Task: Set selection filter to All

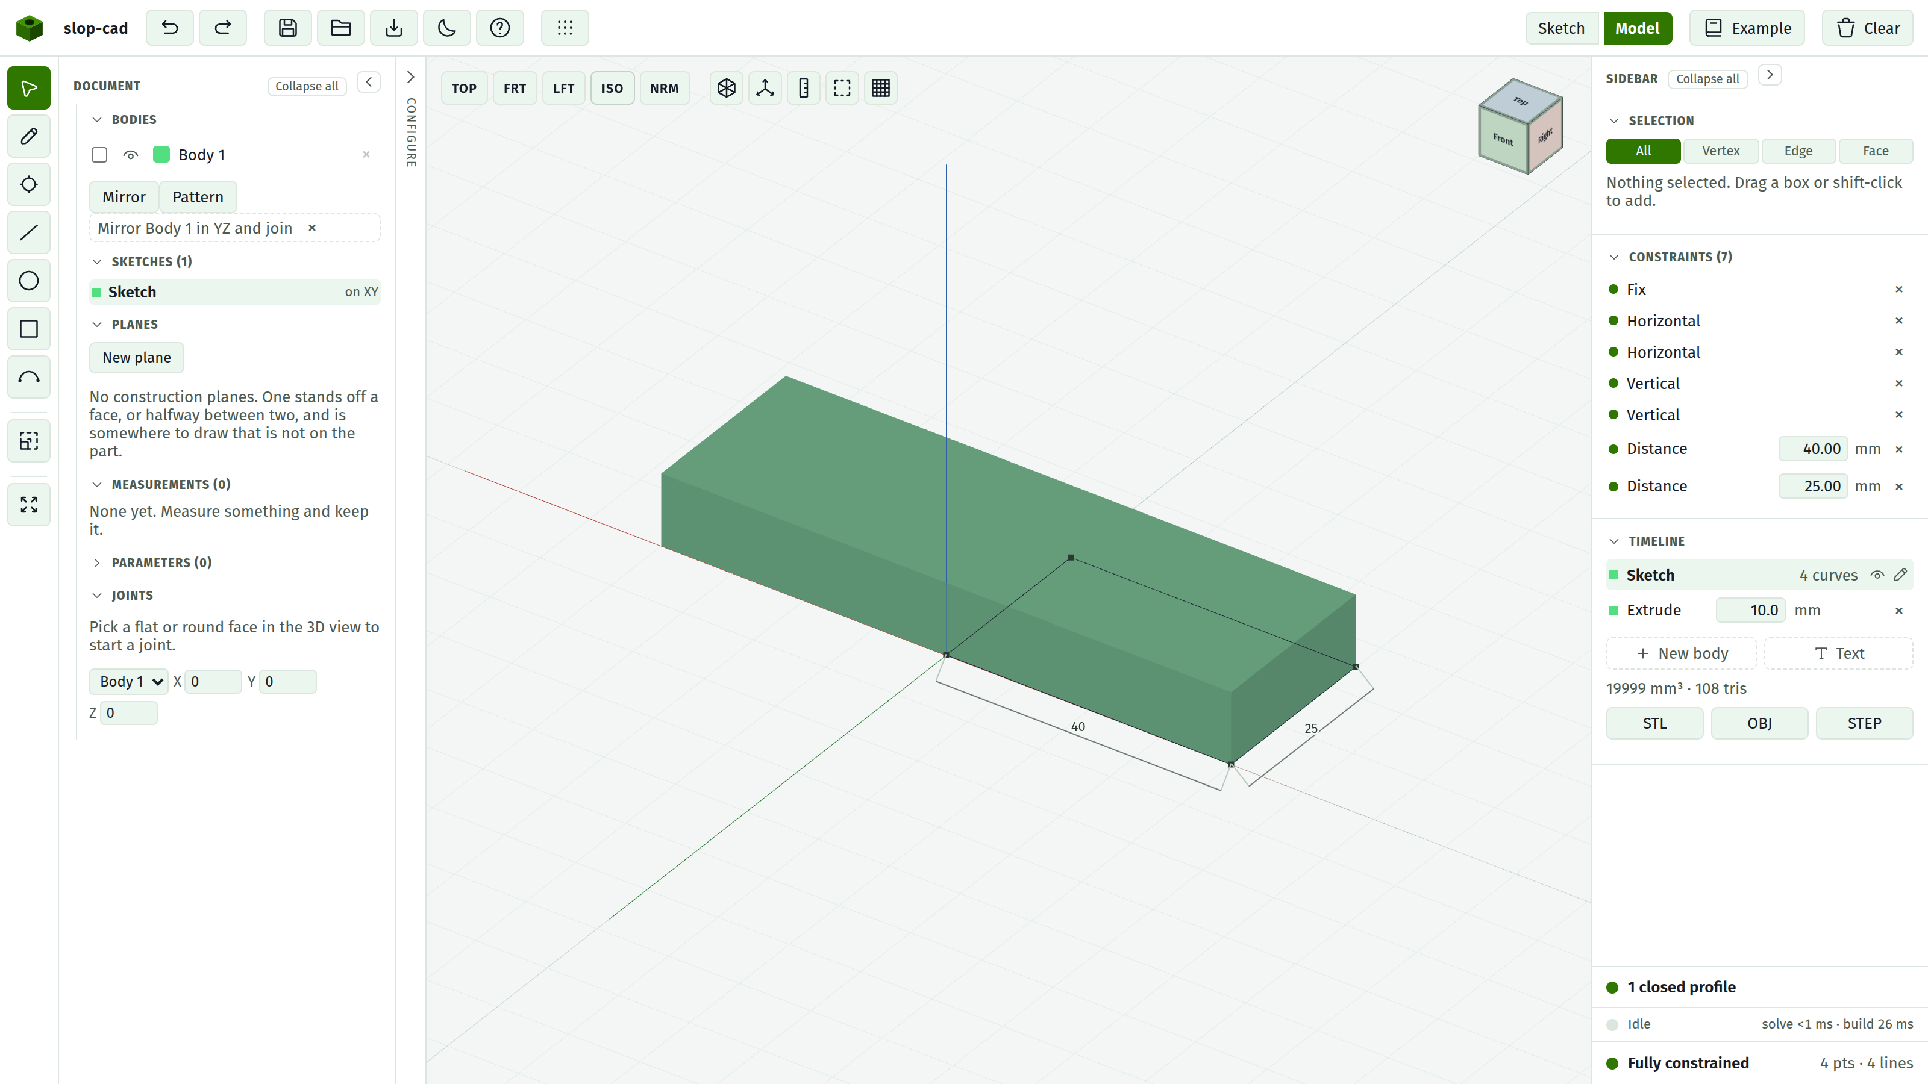Action: tap(1643, 151)
